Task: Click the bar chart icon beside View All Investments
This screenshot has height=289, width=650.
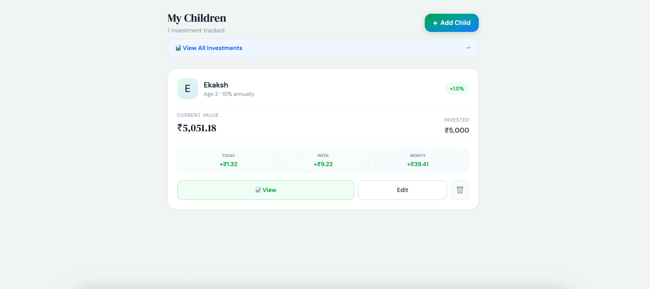Action: (178, 48)
